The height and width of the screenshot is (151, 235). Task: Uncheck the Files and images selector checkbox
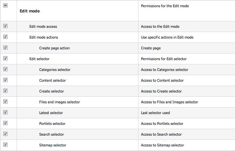click(5, 101)
